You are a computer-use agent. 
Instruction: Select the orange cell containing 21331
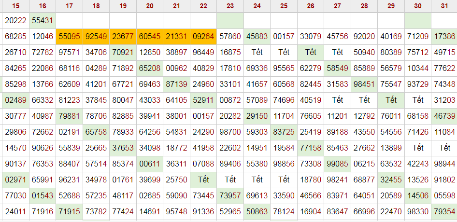[x=176, y=36]
